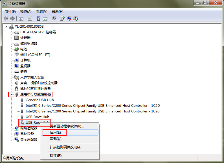224x163 pixels.
Task: Click the keyboard icon beside 键盘
Action: click(x=17, y=72)
